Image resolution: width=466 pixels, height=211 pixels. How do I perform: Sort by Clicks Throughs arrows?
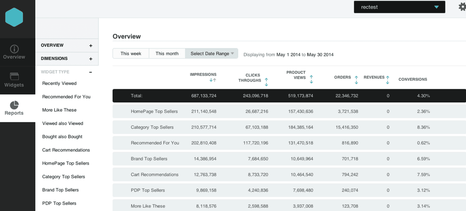pyautogui.click(x=266, y=82)
